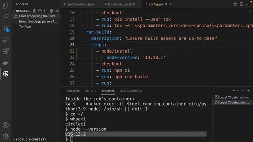The image size is (253, 142).
Task: Open Run and Debug view
Action: tap(6, 40)
